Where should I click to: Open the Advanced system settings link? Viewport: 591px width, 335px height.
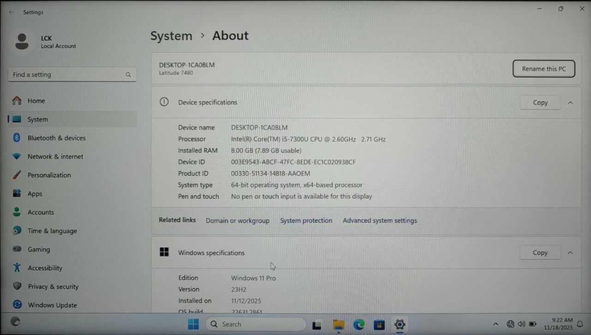380,220
